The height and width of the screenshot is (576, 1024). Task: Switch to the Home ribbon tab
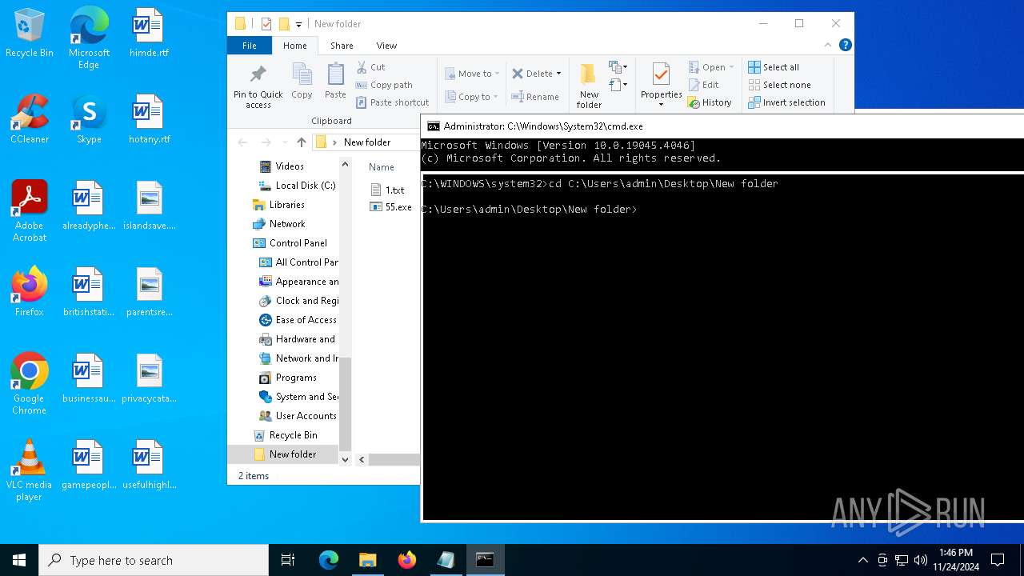pos(294,46)
